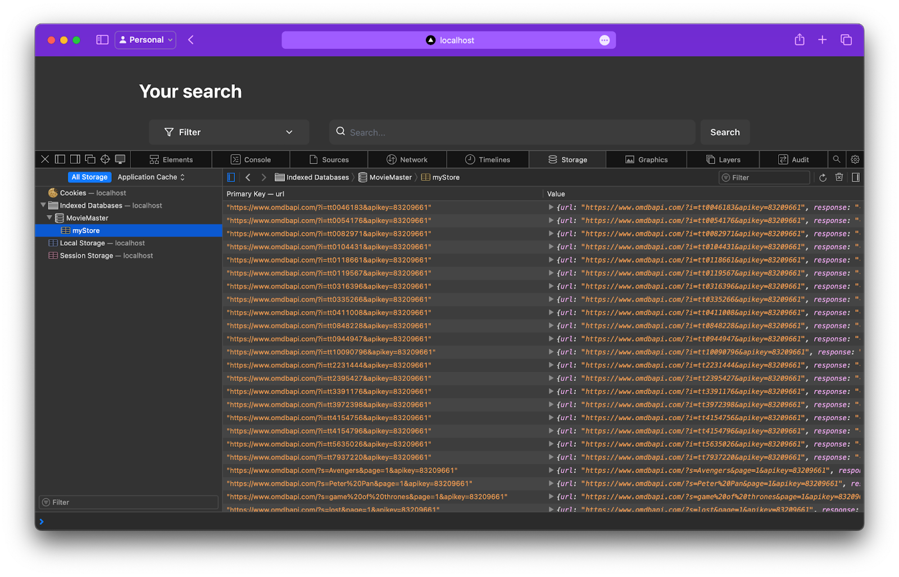Toggle the All Storage scope button
This screenshot has width=899, height=577.
pyautogui.click(x=89, y=177)
